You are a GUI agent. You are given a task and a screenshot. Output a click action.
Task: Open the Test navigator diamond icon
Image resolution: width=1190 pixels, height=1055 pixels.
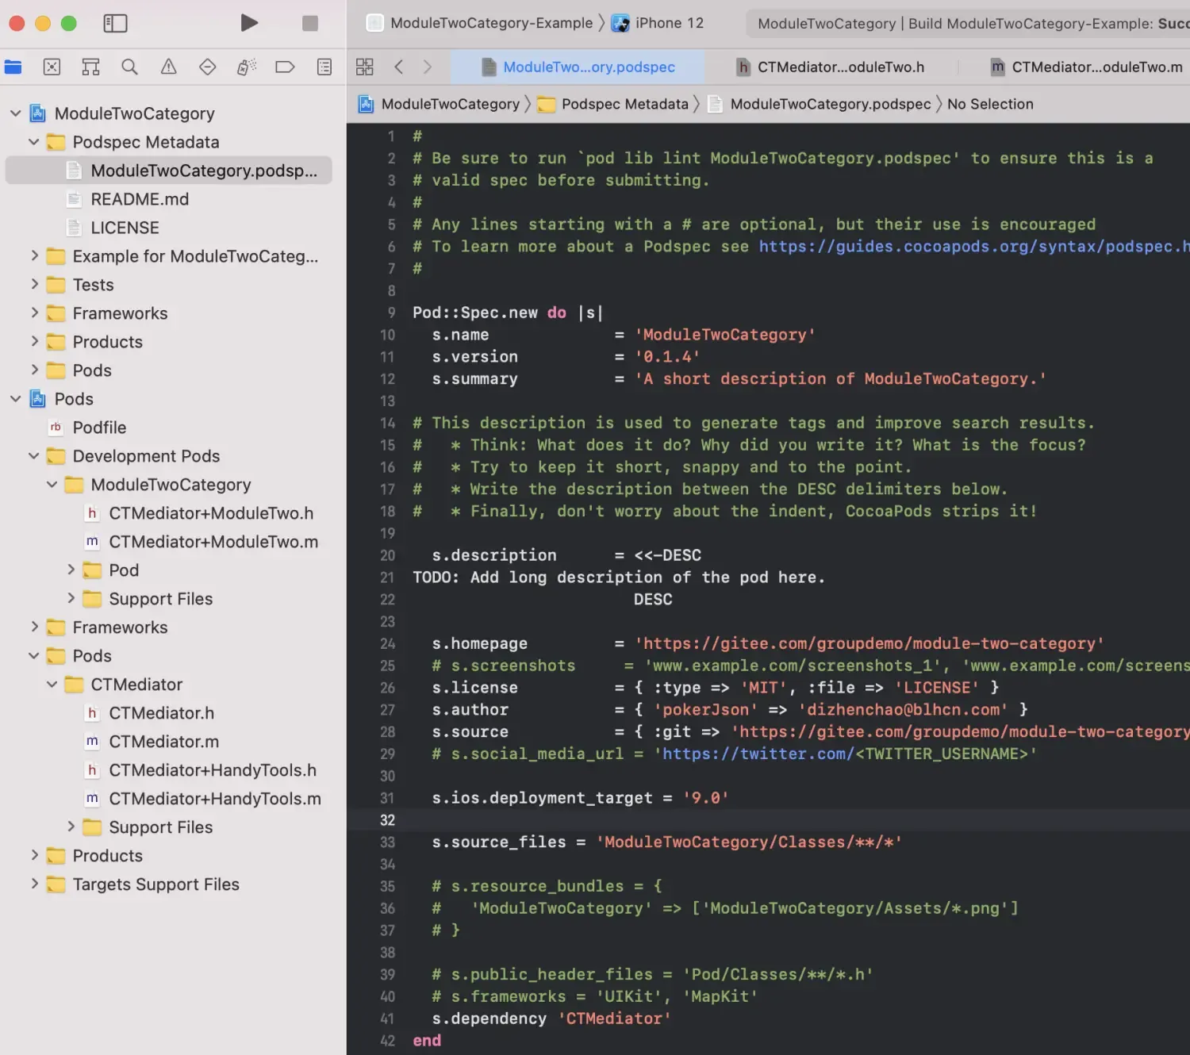pos(207,67)
